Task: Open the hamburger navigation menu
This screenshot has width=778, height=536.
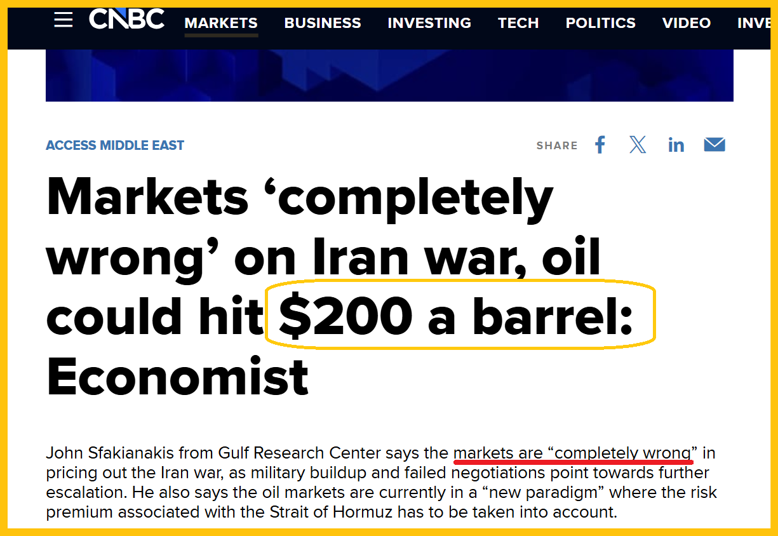Action: click(x=63, y=20)
